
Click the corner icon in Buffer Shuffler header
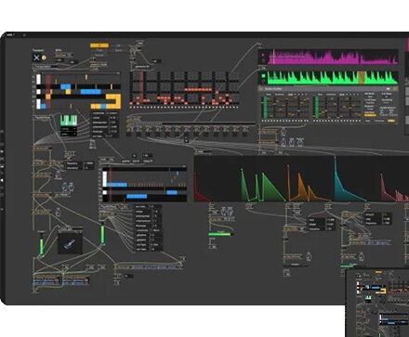pyautogui.click(x=395, y=89)
